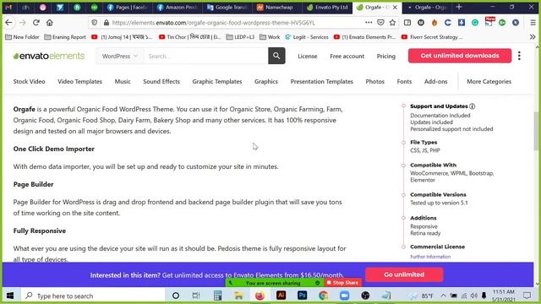Click the Envato search input field

[206, 57]
